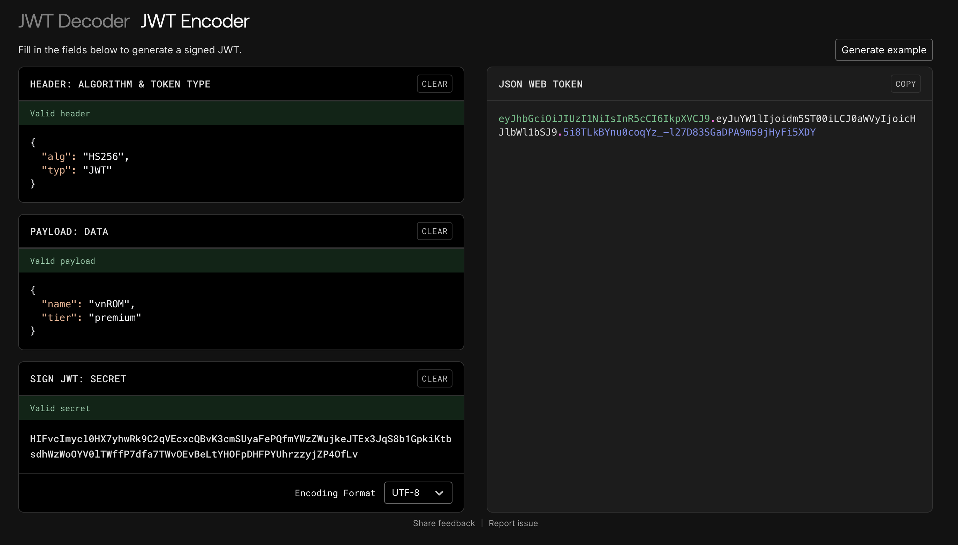Screen dimensions: 958x545
Task: Switch to the JWT Decoder tab
Action: pos(74,21)
